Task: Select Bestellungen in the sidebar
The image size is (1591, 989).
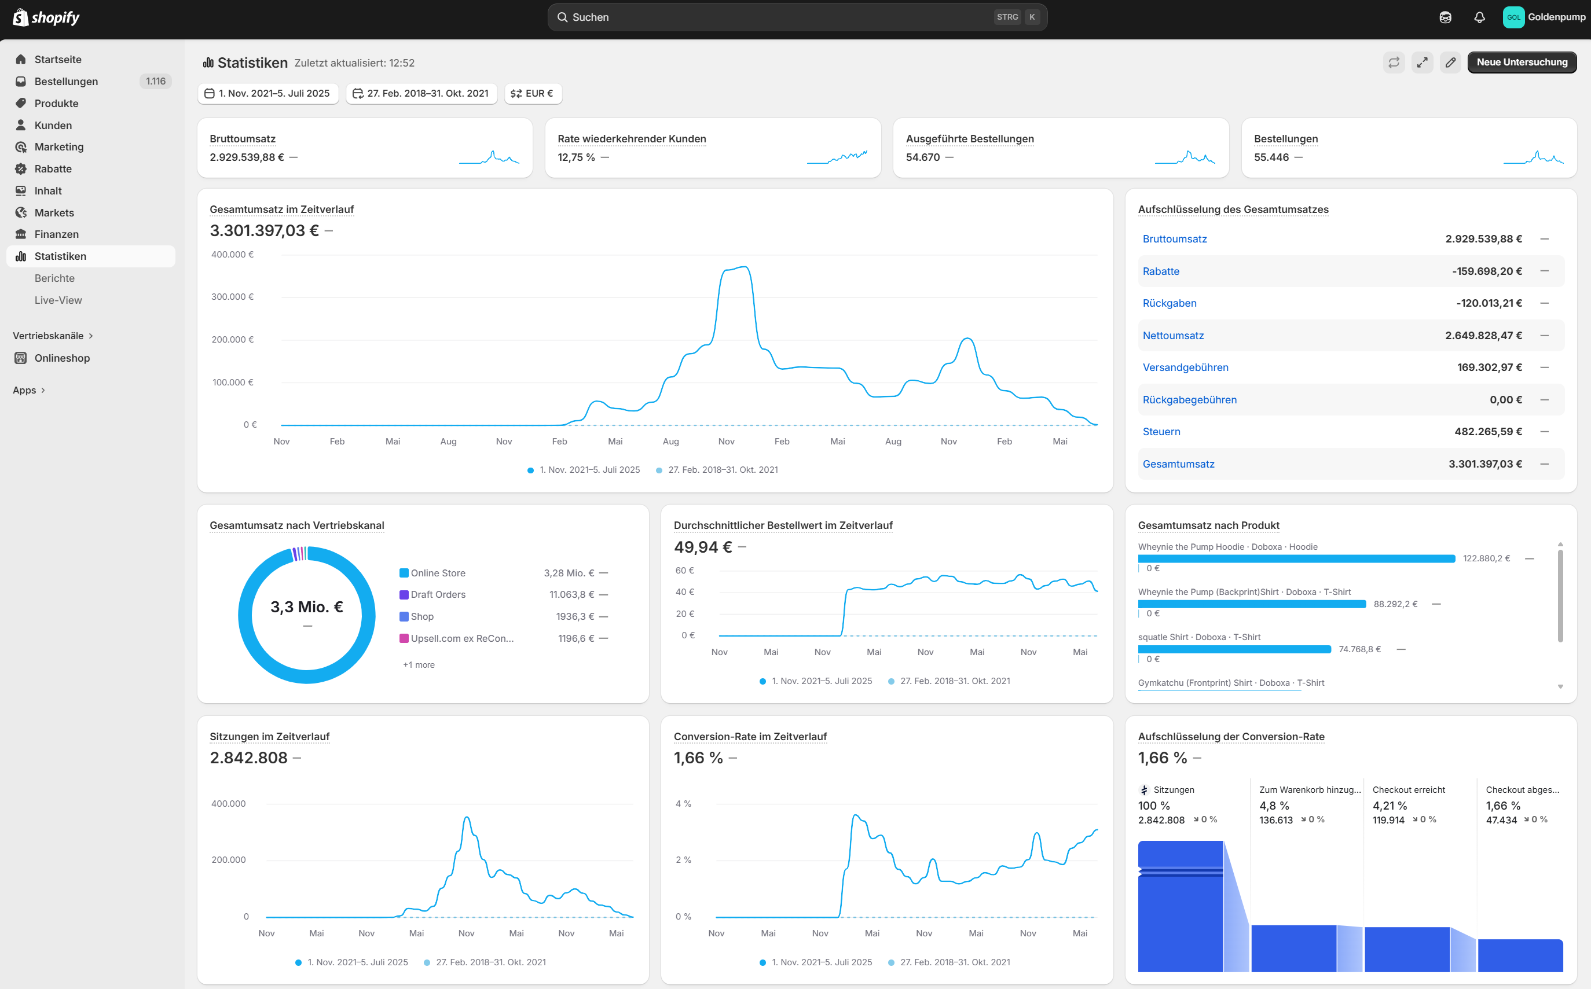Action: point(66,81)
